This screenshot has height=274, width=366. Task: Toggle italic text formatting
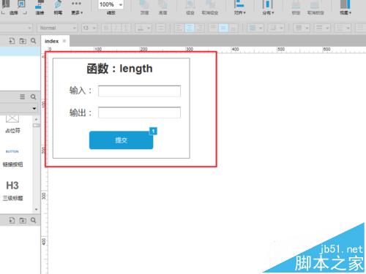tap(116, 28)
